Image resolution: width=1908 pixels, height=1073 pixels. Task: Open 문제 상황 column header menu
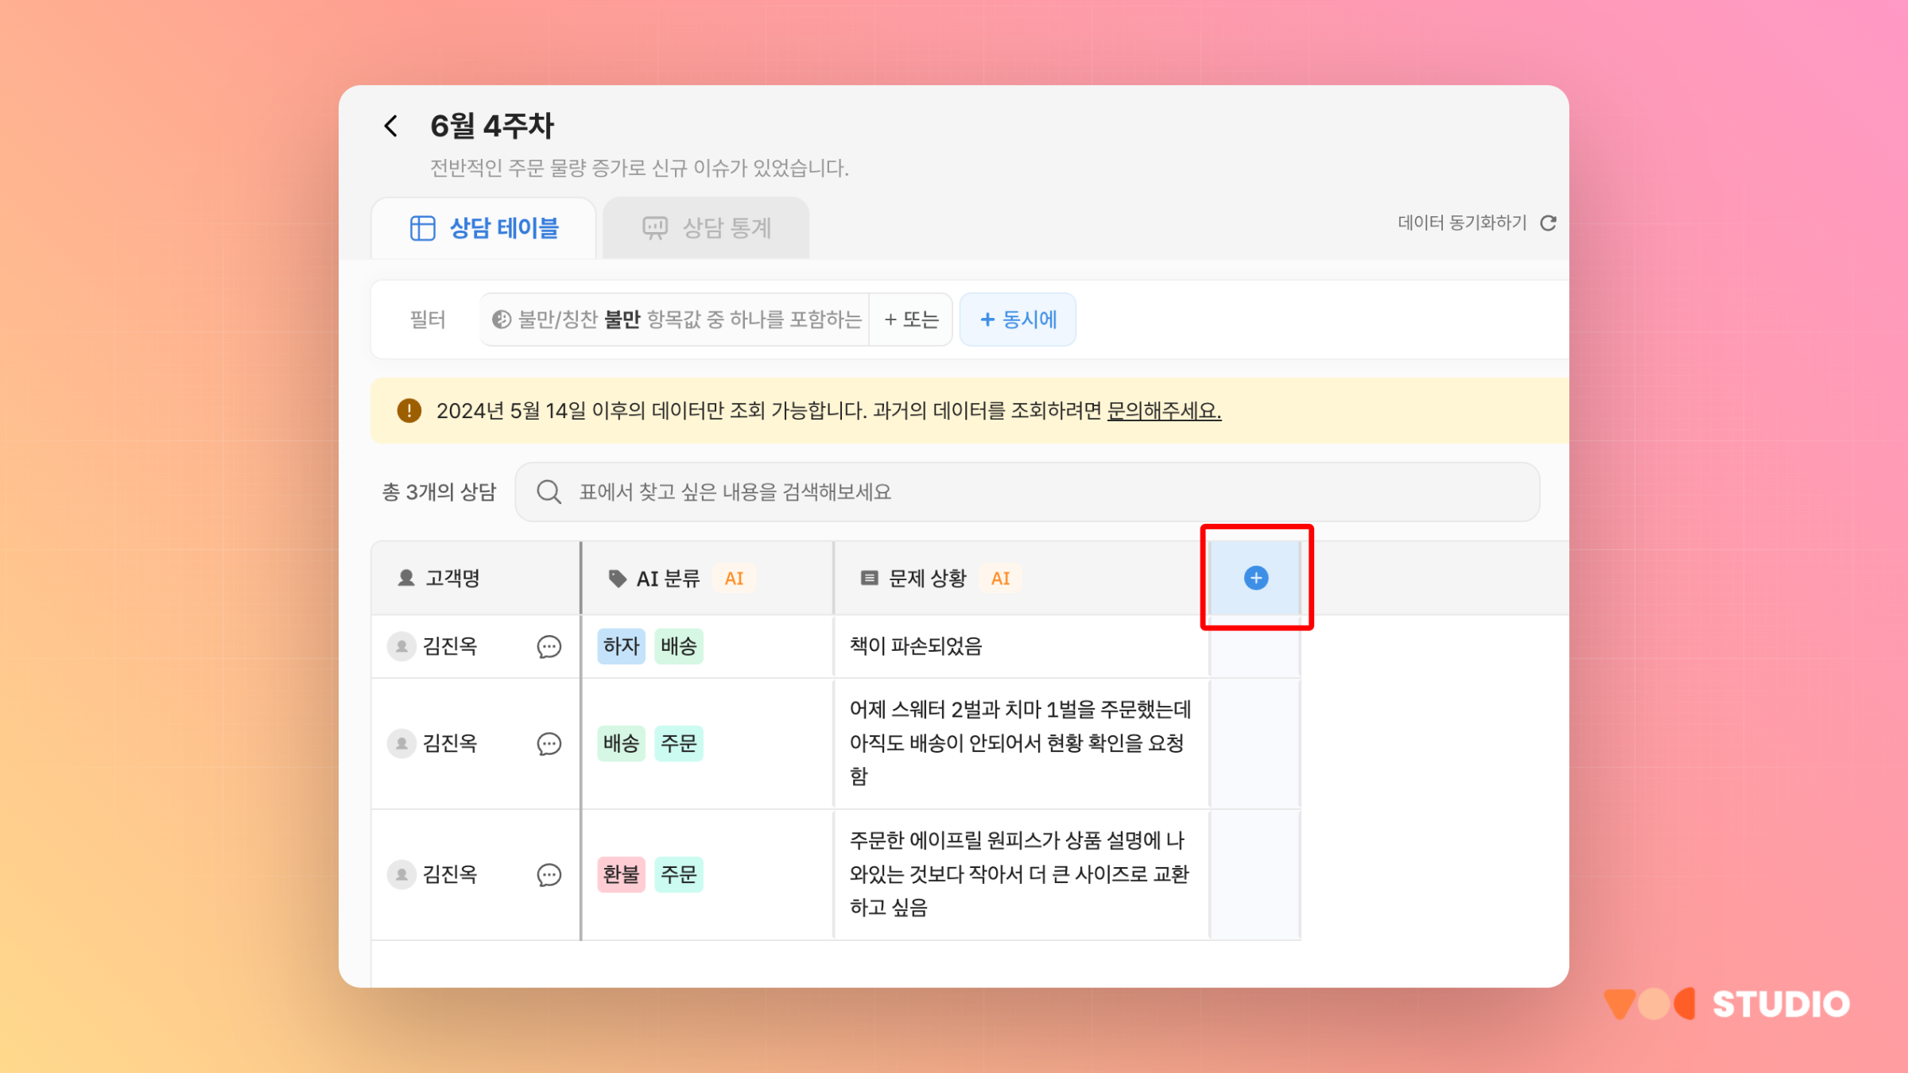point(927,579)
